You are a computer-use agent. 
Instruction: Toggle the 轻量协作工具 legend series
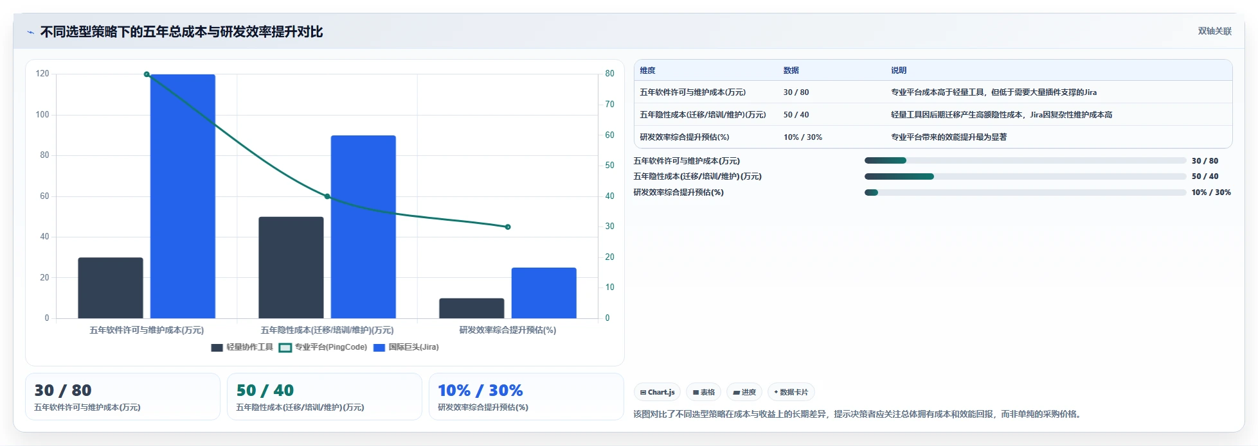242,347
